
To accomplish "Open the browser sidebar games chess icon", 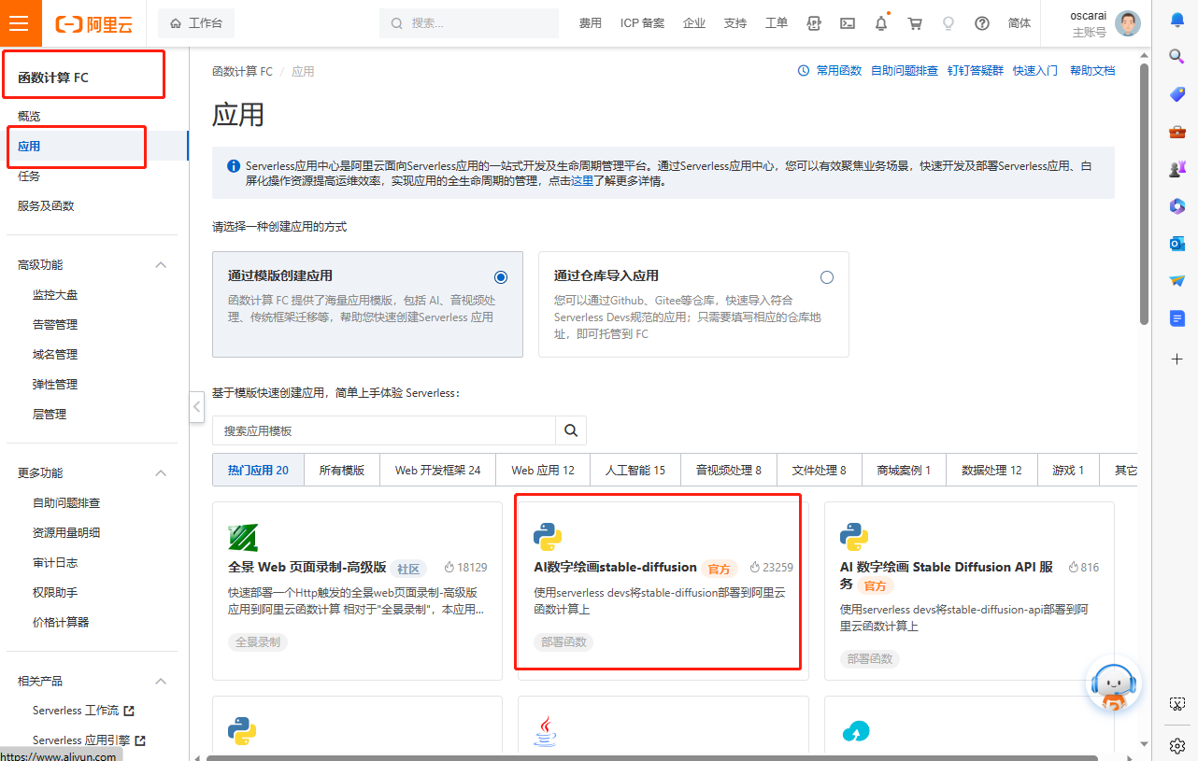I will point(1177,169).
